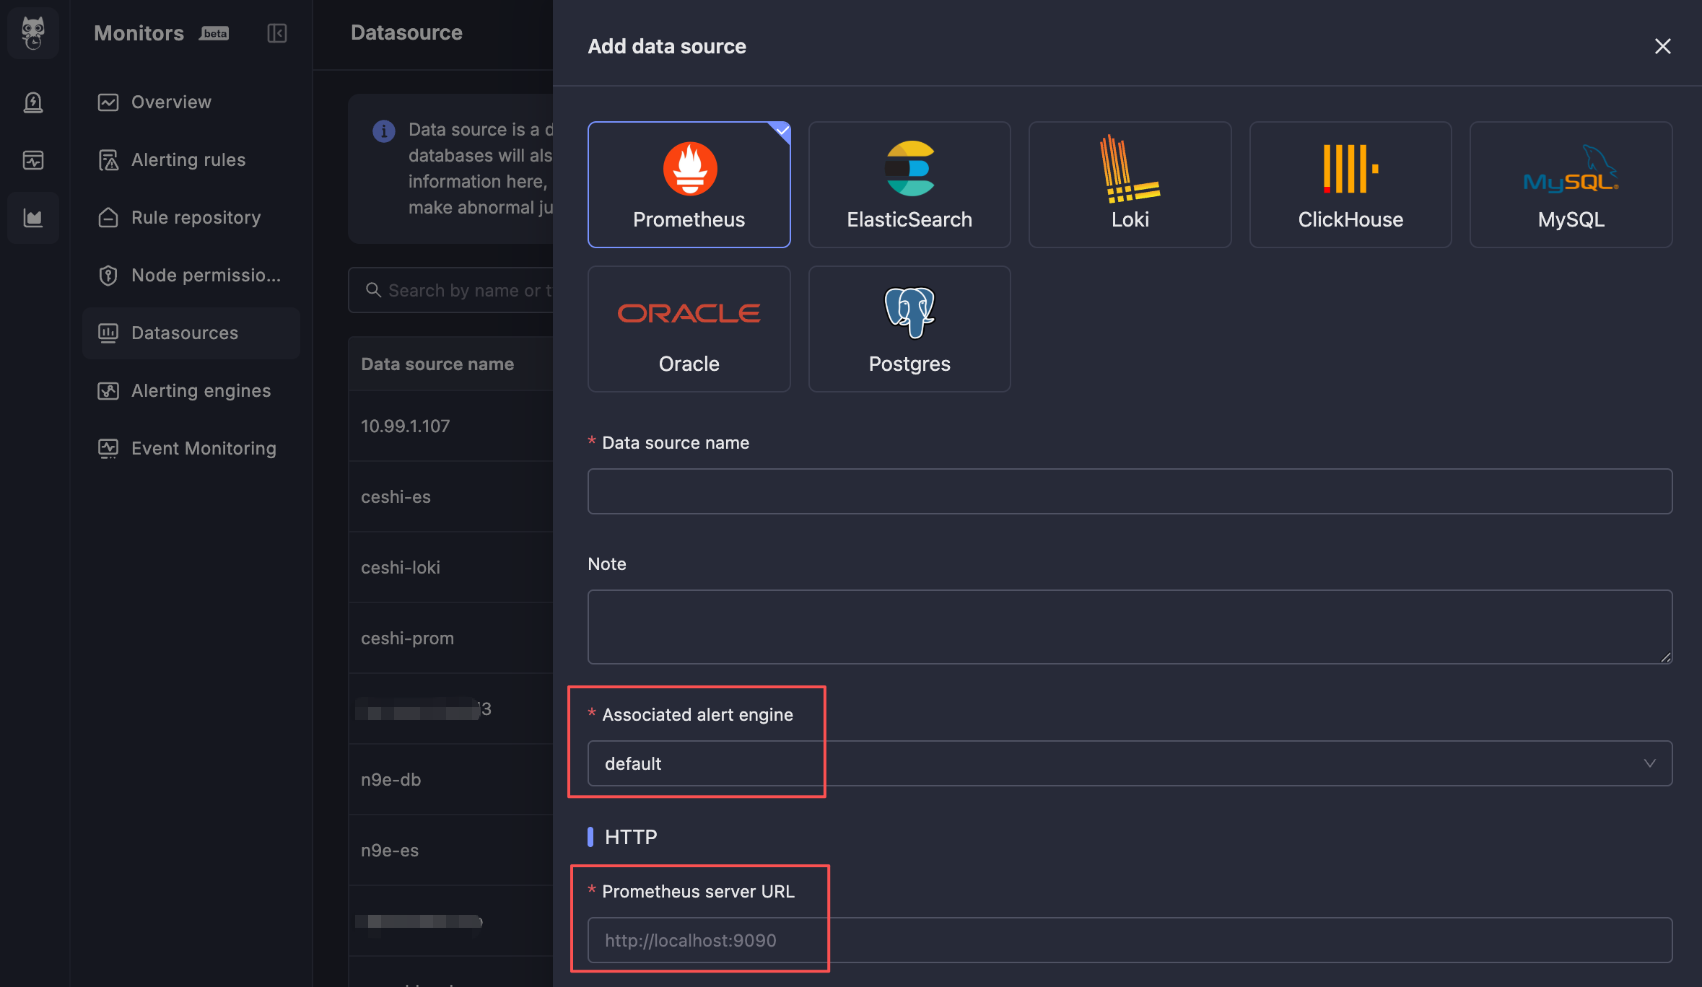This screenshot has width=1702, height=987.
Task: Choose ClickHouse as the data source
Action: click(x=1350, y=184)
